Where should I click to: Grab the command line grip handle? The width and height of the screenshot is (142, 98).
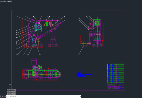tap(1, 97)
